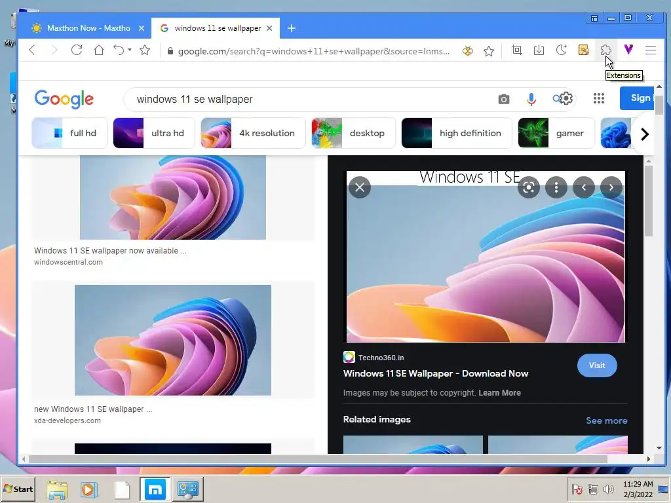Open the windowscentral.com wallpaper thumbnail
671x503 pixels.
click(x=173, y=197)
